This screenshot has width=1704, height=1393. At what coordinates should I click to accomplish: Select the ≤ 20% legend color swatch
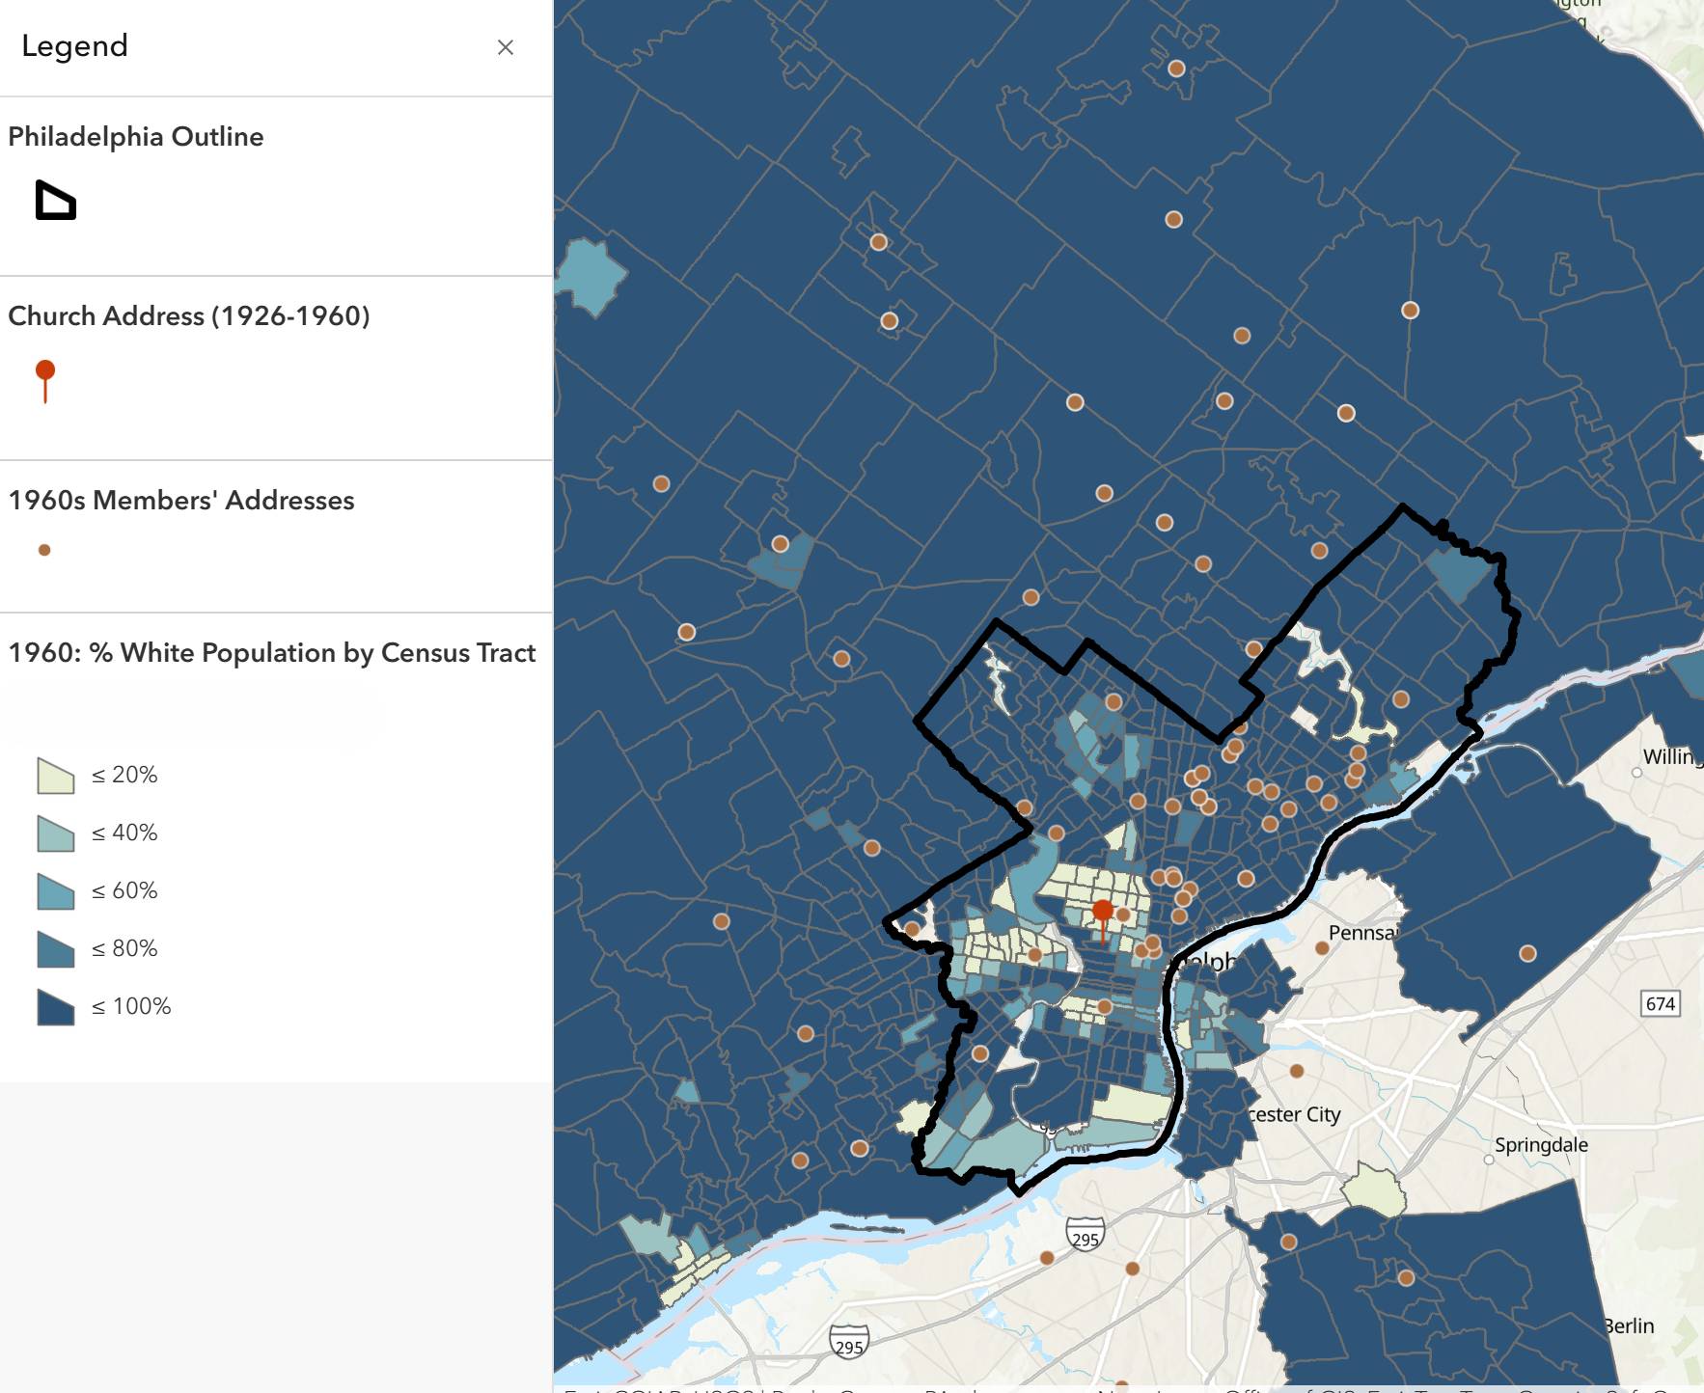(x=56, y=776)
